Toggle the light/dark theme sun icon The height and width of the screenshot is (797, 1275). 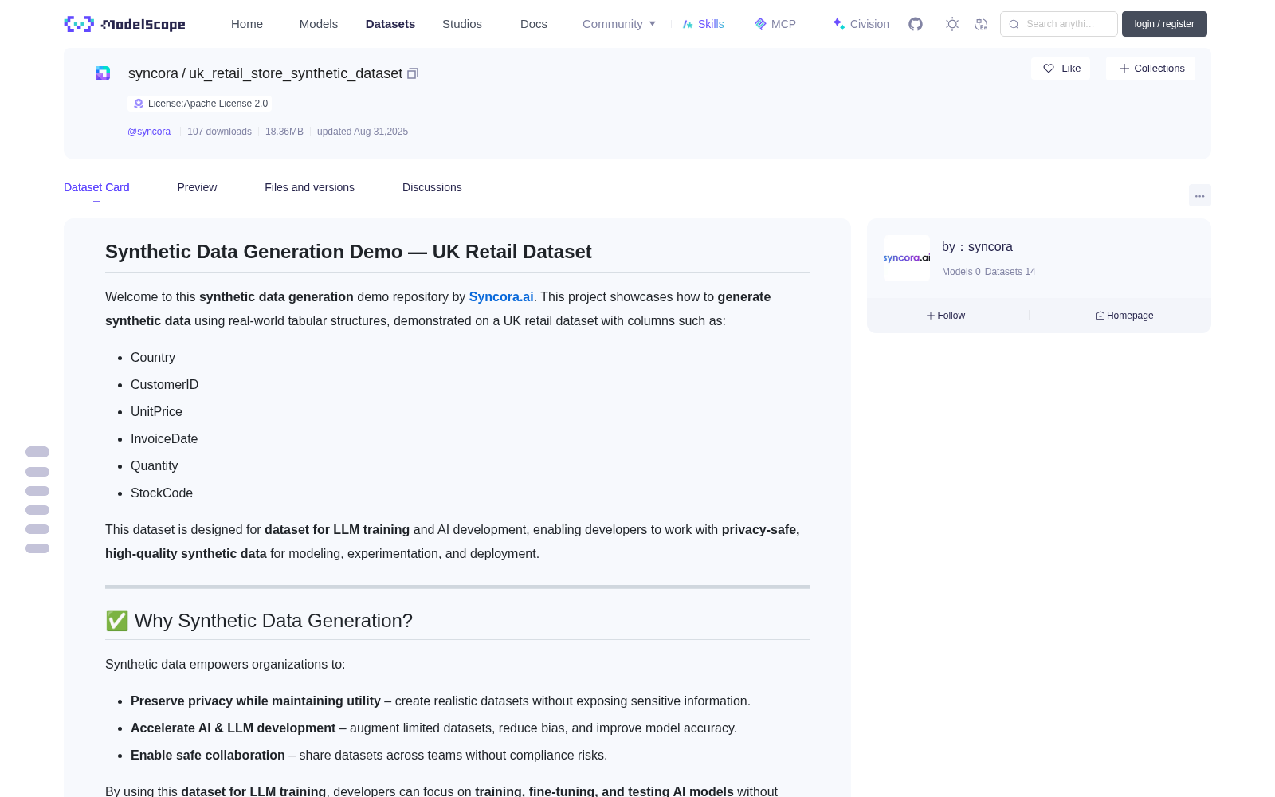tap(952, 24)
